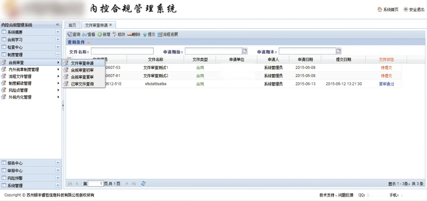Click the 新增 add toolbar button
427x201 pixels.
(100, 35)
